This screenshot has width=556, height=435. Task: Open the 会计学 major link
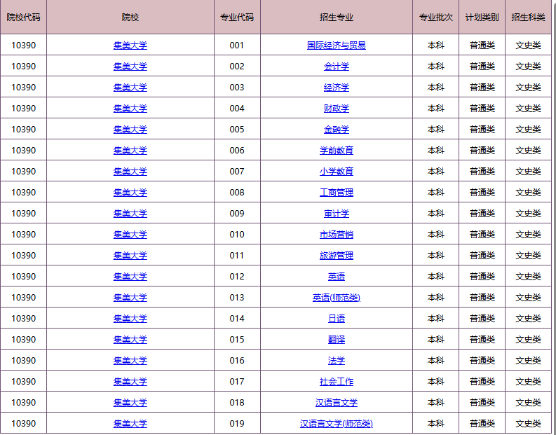(x=336, y=67)
